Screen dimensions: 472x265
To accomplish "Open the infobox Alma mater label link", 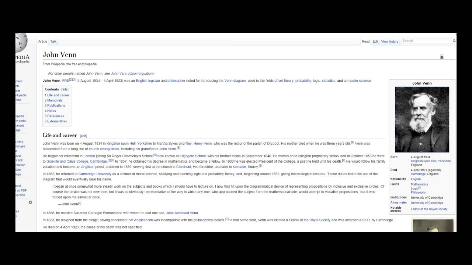I will point(399,203).
